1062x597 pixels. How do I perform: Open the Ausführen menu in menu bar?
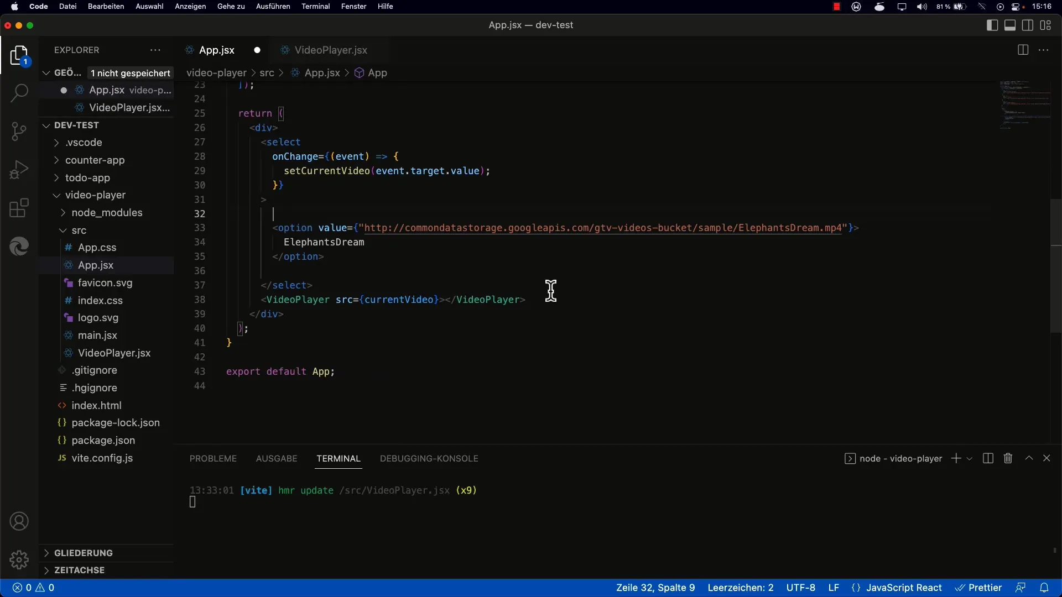coord(273,7)
